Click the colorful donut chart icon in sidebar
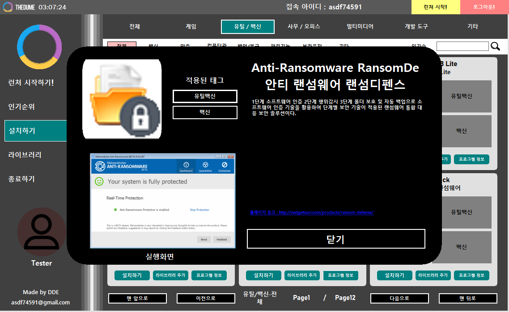This screenshot has height=312, width=509. tap(39, 47)
